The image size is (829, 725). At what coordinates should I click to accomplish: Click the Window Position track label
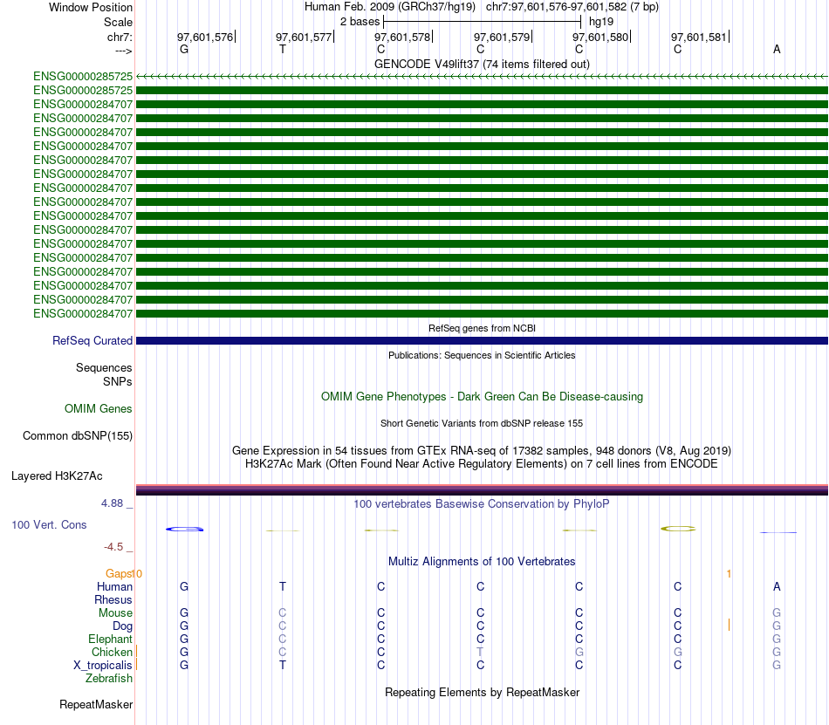91,7
